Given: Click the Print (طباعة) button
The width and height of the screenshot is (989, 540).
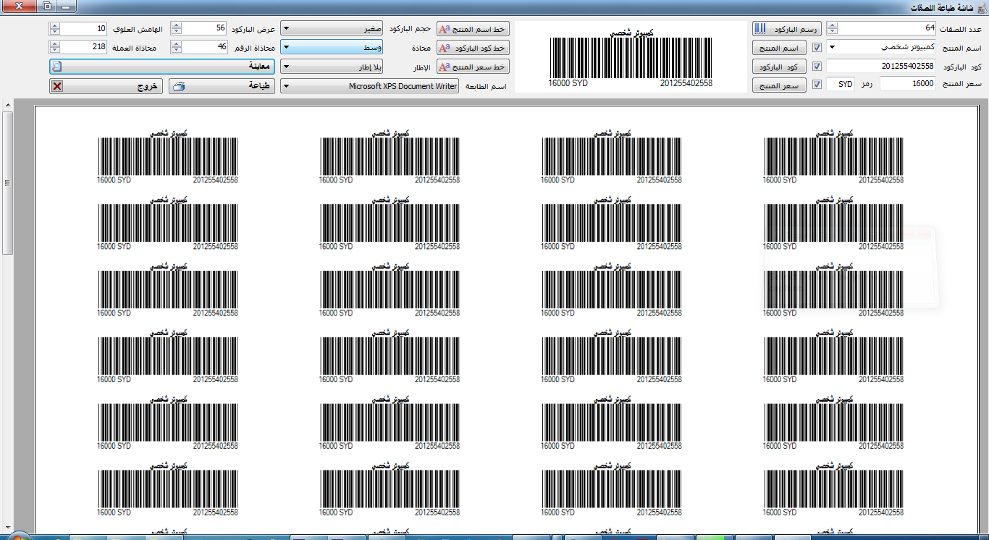Looking at the screenshot, I should pyautogui.click(x=222, y=86).
